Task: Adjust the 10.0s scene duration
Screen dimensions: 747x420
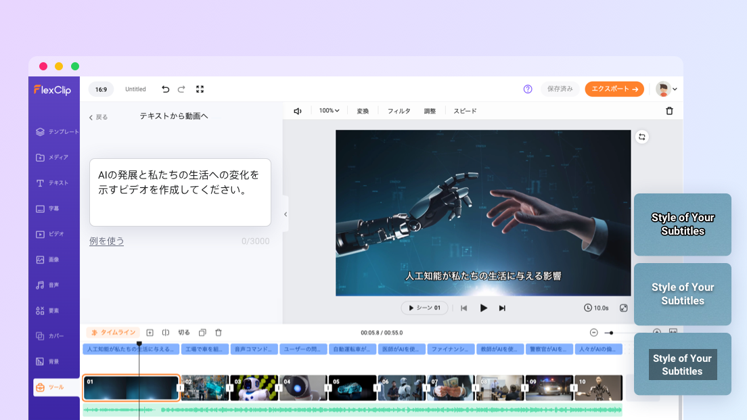Action: pos(597,308)
